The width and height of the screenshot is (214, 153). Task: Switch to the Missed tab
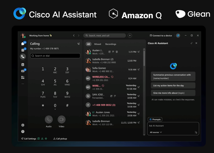tap(98, 44)
